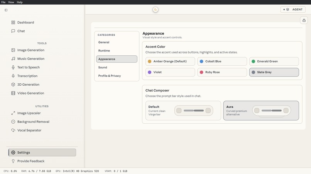Screen dimensions: 311x174
Task: Go to Text to Speech tool
Action: pyautogui.click(x=42, y=67)
